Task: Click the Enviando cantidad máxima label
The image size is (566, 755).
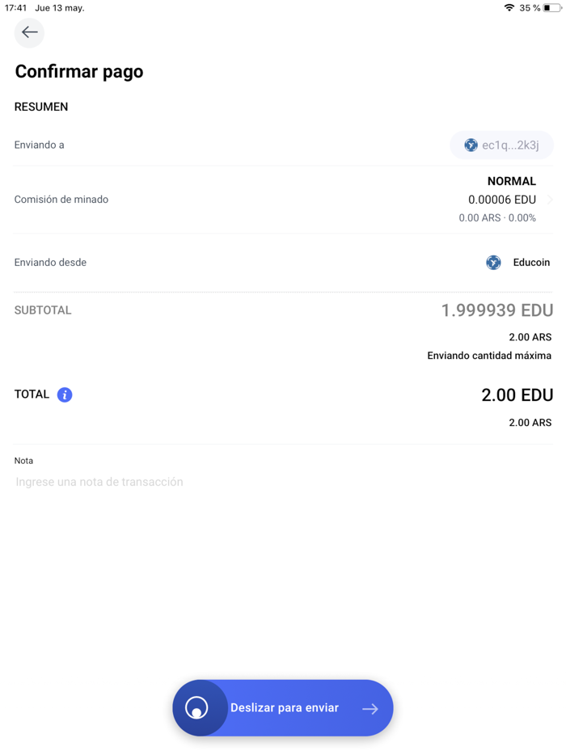Action: (x=488, y=355)
